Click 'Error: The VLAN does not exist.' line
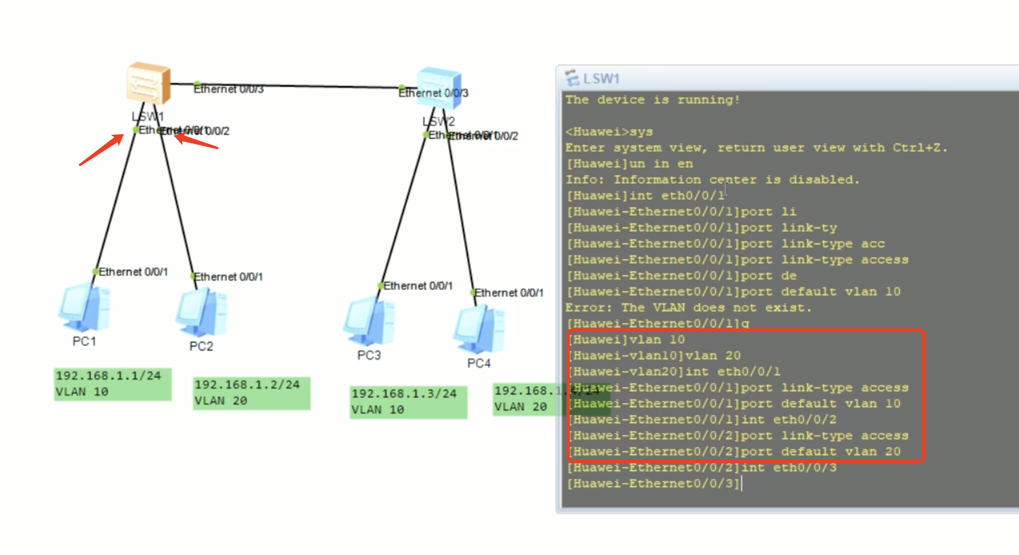1019x555 pixels. (689, 308)
